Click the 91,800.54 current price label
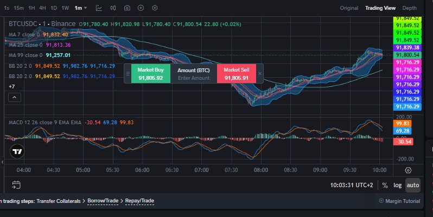The width and height of the screenshot is (433, 217). coord(407,55)
